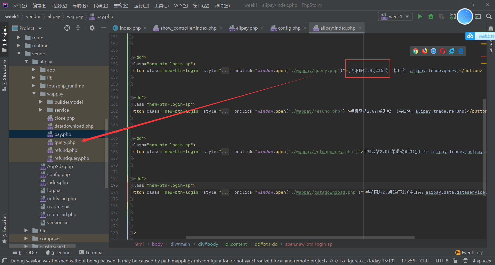Start debugging with the green bug icon
495x265 pixels.
pos(431,16)
